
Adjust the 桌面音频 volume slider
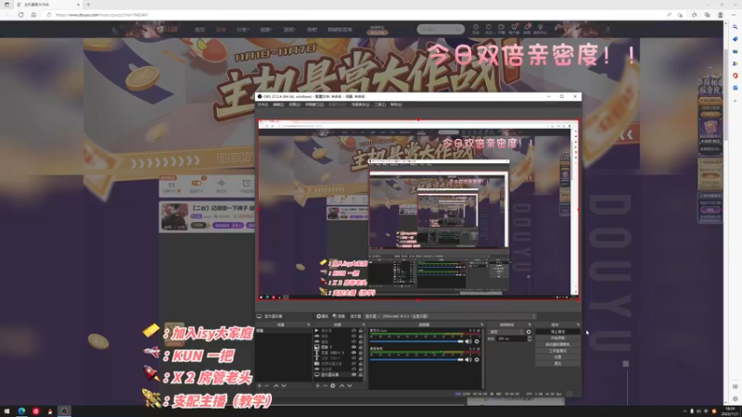pyautogui.click(x=416, y=360)
